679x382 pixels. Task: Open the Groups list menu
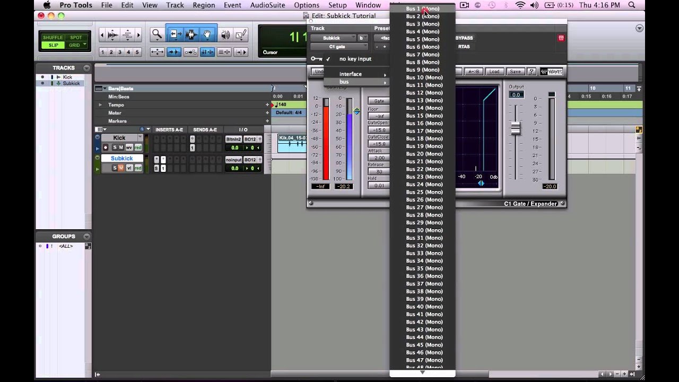(x=86, y=237)
